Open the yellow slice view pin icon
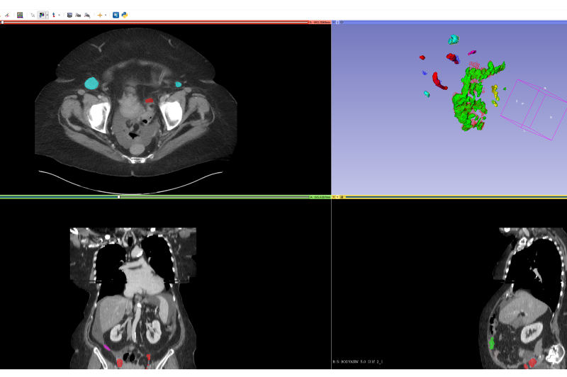This screenshot has width=567, height=377. tap(334, 197)
